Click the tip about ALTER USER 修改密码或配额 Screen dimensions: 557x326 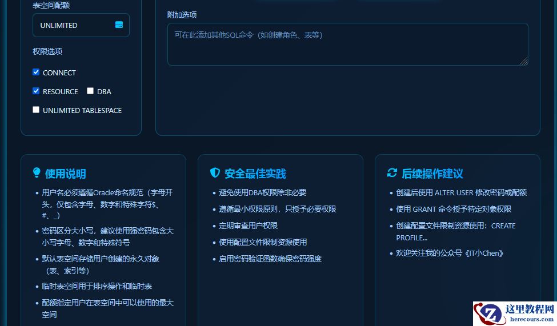point(462,192)
